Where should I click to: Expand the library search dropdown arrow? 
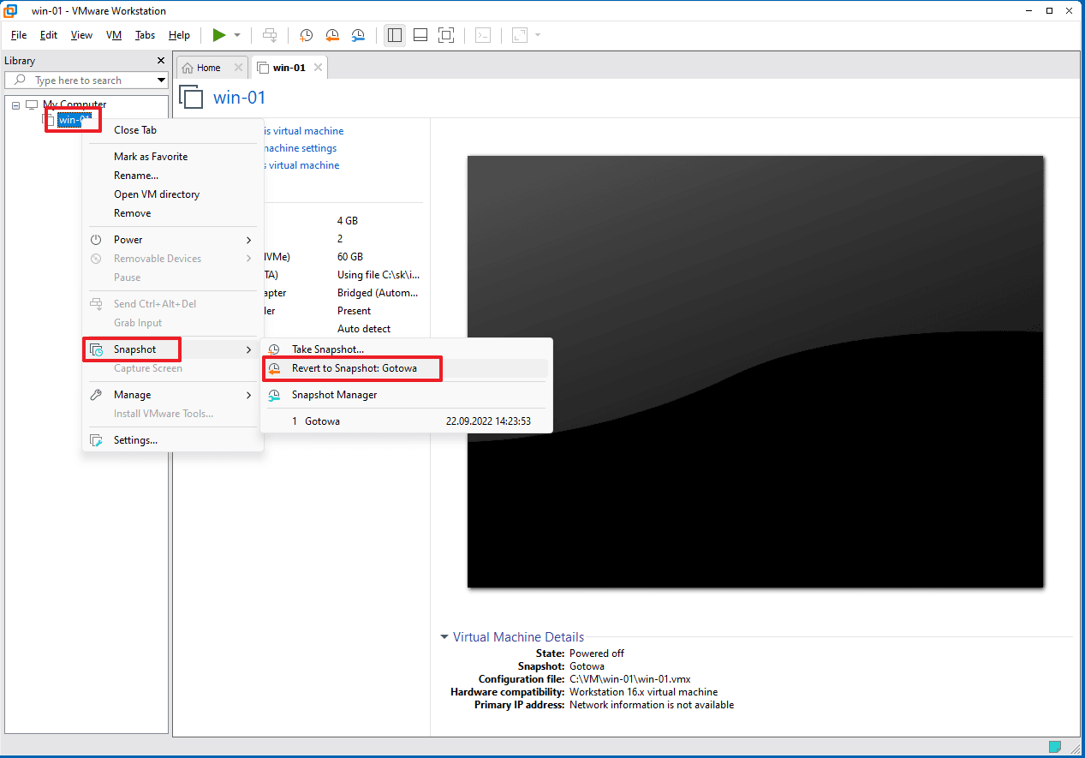click(x=161, y=81)
